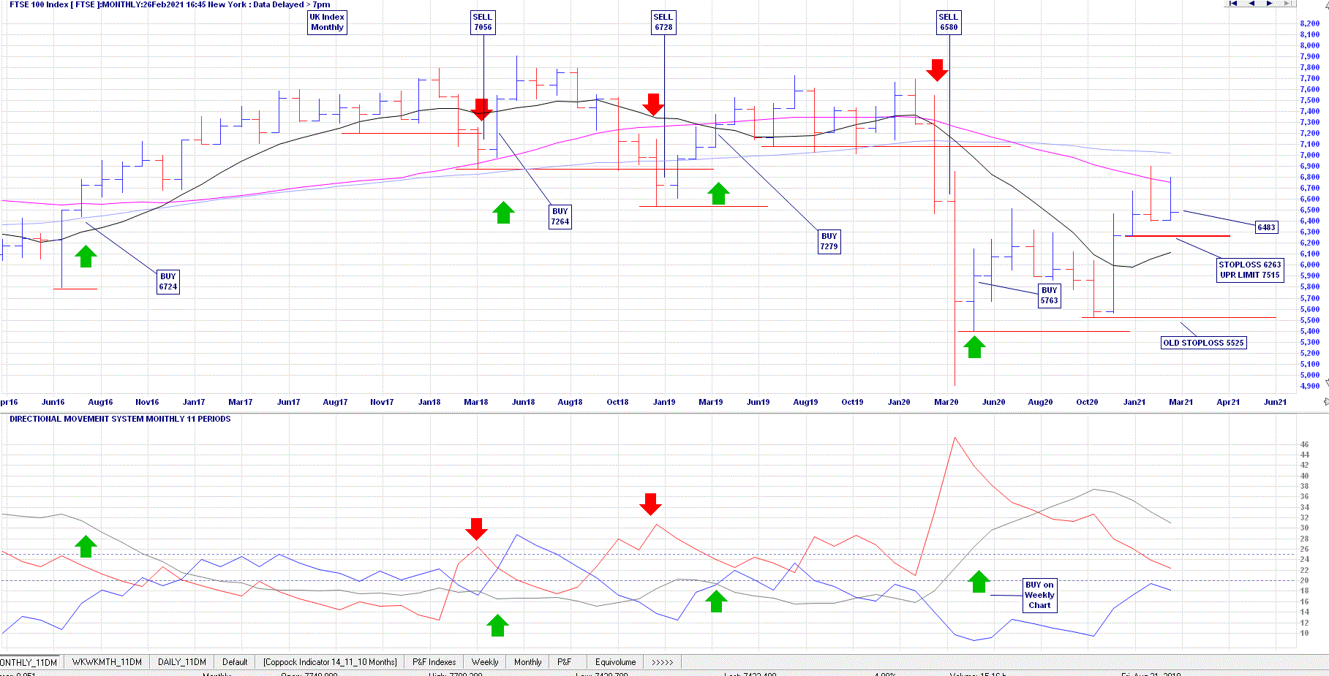Click the green arrow left of the BUY 7264 box
The image size is (1329, 676).
pos(503,213)
